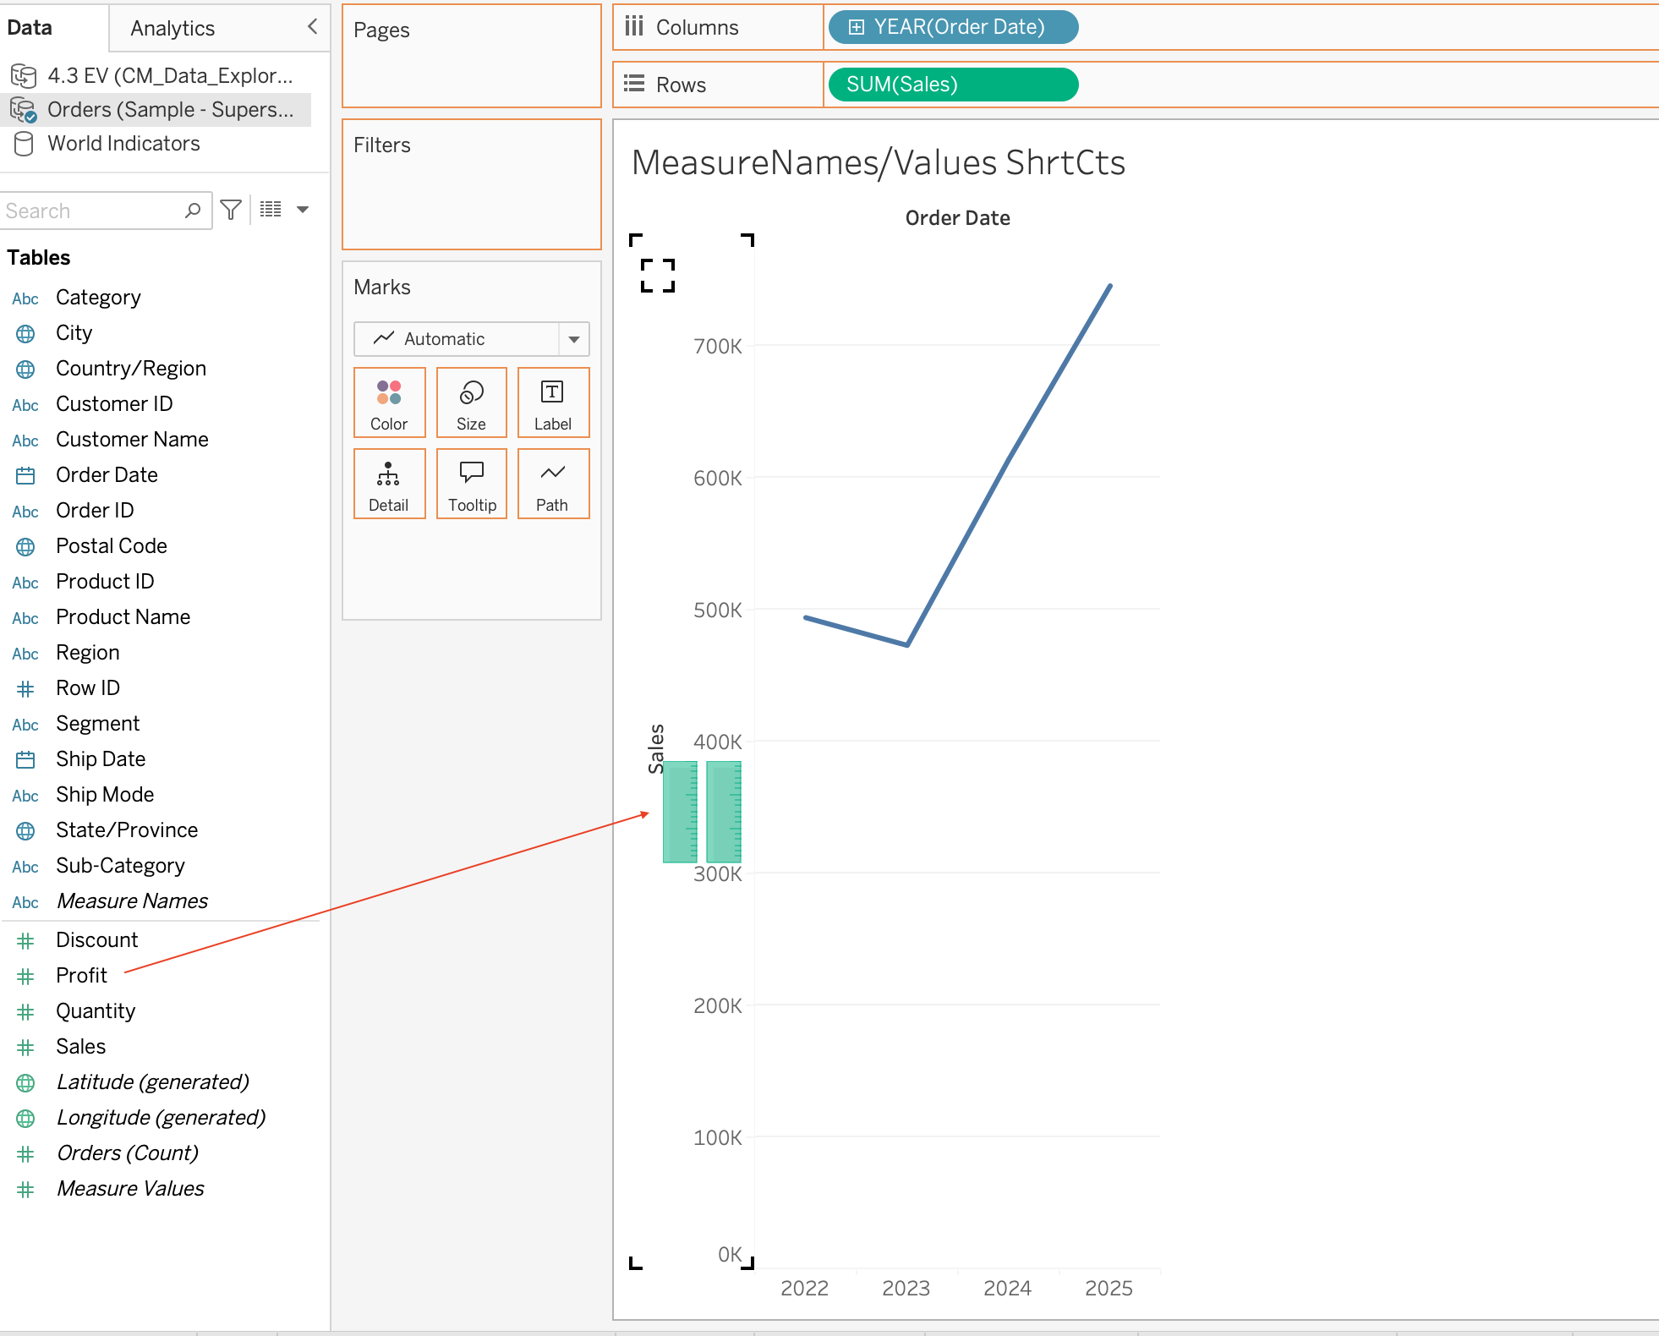The image size is (1659, 1336).
Task: Open the Tooltip marks card
Action: [x=471, y=484]
